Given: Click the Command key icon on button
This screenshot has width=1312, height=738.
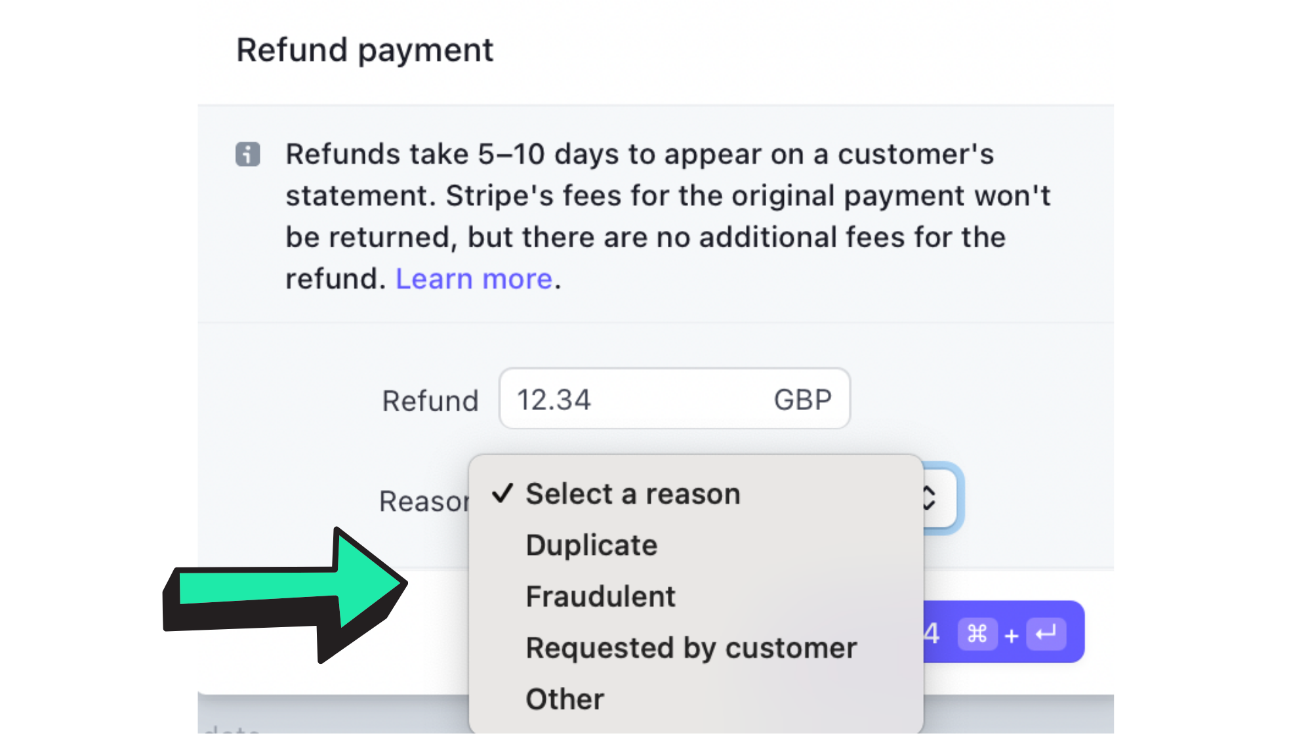Looking at the screenshot, I should click(977, 634).
